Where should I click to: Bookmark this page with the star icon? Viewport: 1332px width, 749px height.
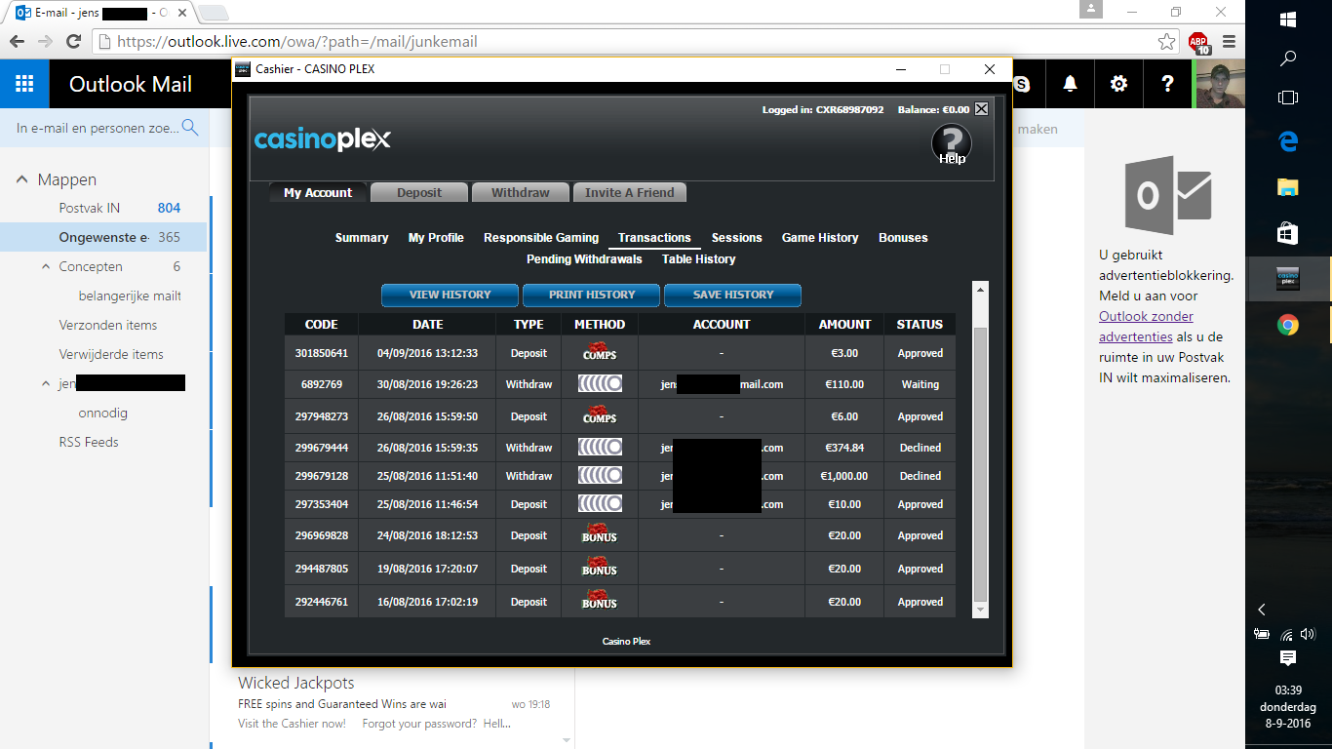(1166, 42)
